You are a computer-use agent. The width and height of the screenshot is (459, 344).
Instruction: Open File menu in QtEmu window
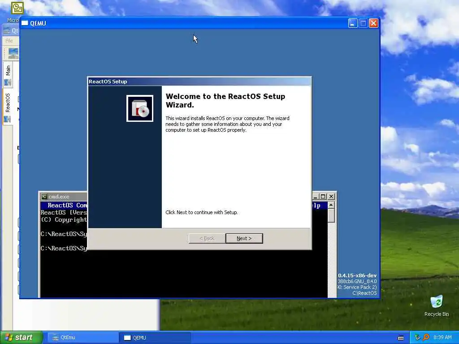pyautogui.click(x=9, y=41)
